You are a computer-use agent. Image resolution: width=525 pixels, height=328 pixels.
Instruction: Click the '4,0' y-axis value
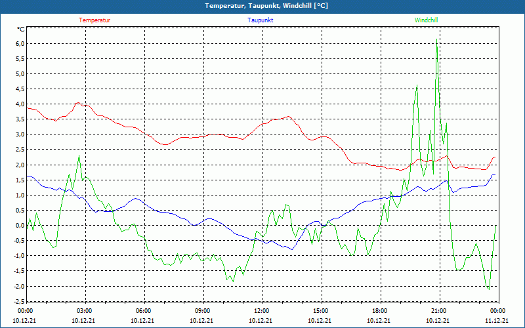[x=20, y=104]
